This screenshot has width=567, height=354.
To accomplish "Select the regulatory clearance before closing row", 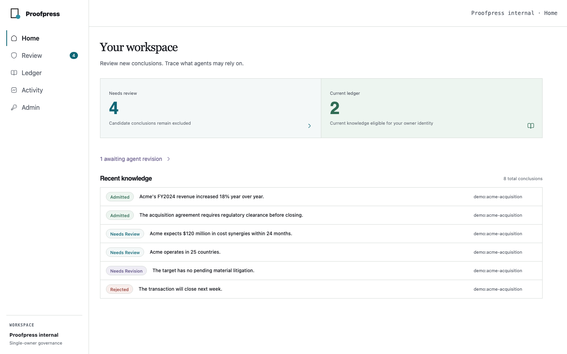I will 321,215.
